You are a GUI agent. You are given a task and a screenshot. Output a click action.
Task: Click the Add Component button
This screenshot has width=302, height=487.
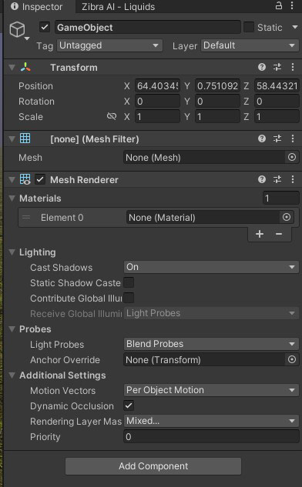coord(153,466)
